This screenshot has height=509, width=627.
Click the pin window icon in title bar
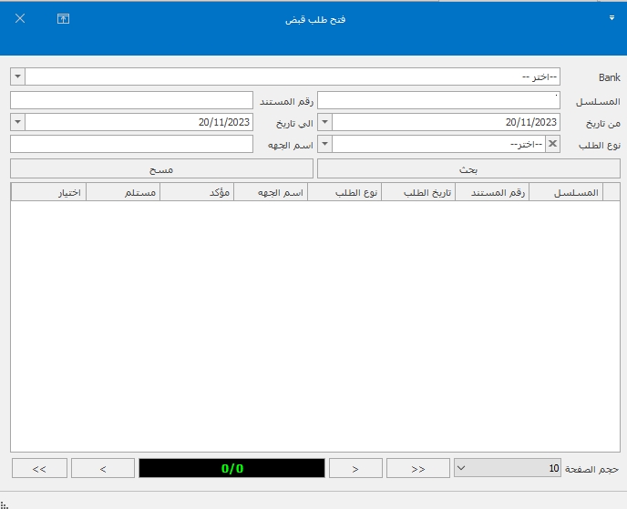pyautogui.click(x=63, y=18)
